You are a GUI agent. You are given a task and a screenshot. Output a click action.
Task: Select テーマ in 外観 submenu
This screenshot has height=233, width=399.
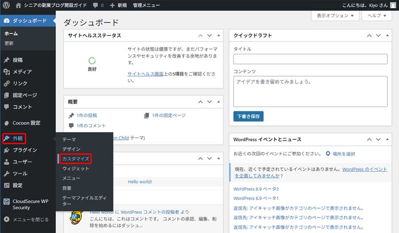69,139
